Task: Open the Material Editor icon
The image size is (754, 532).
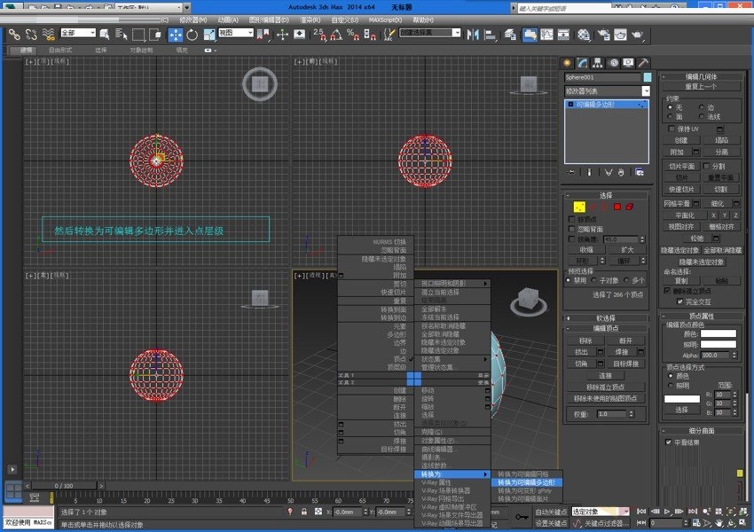Action: (584, 35)
